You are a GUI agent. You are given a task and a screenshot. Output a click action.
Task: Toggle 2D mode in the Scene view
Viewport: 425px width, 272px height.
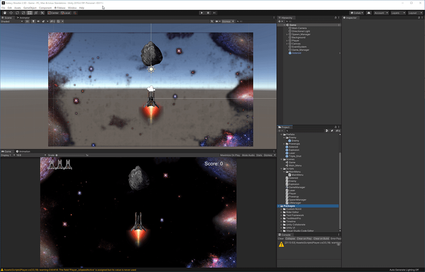(27, 21)
